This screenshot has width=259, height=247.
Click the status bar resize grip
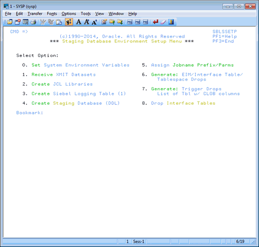[x=254, y=242]
